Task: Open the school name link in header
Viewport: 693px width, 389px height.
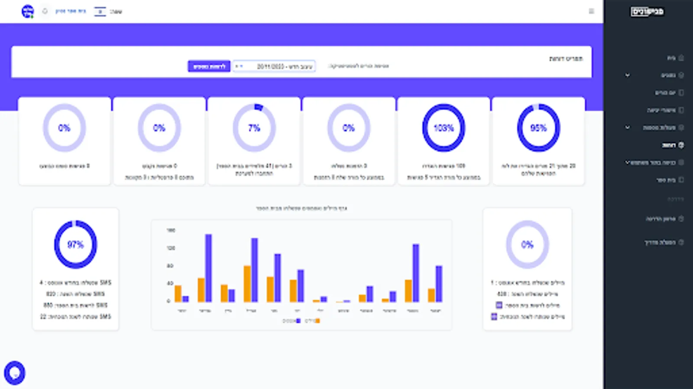Action: coord(71,11)
